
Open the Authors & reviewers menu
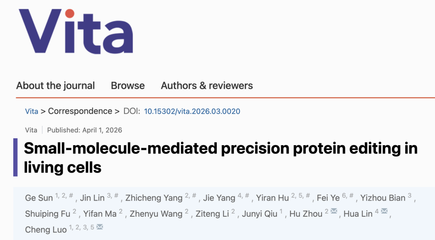pos(207,86)
